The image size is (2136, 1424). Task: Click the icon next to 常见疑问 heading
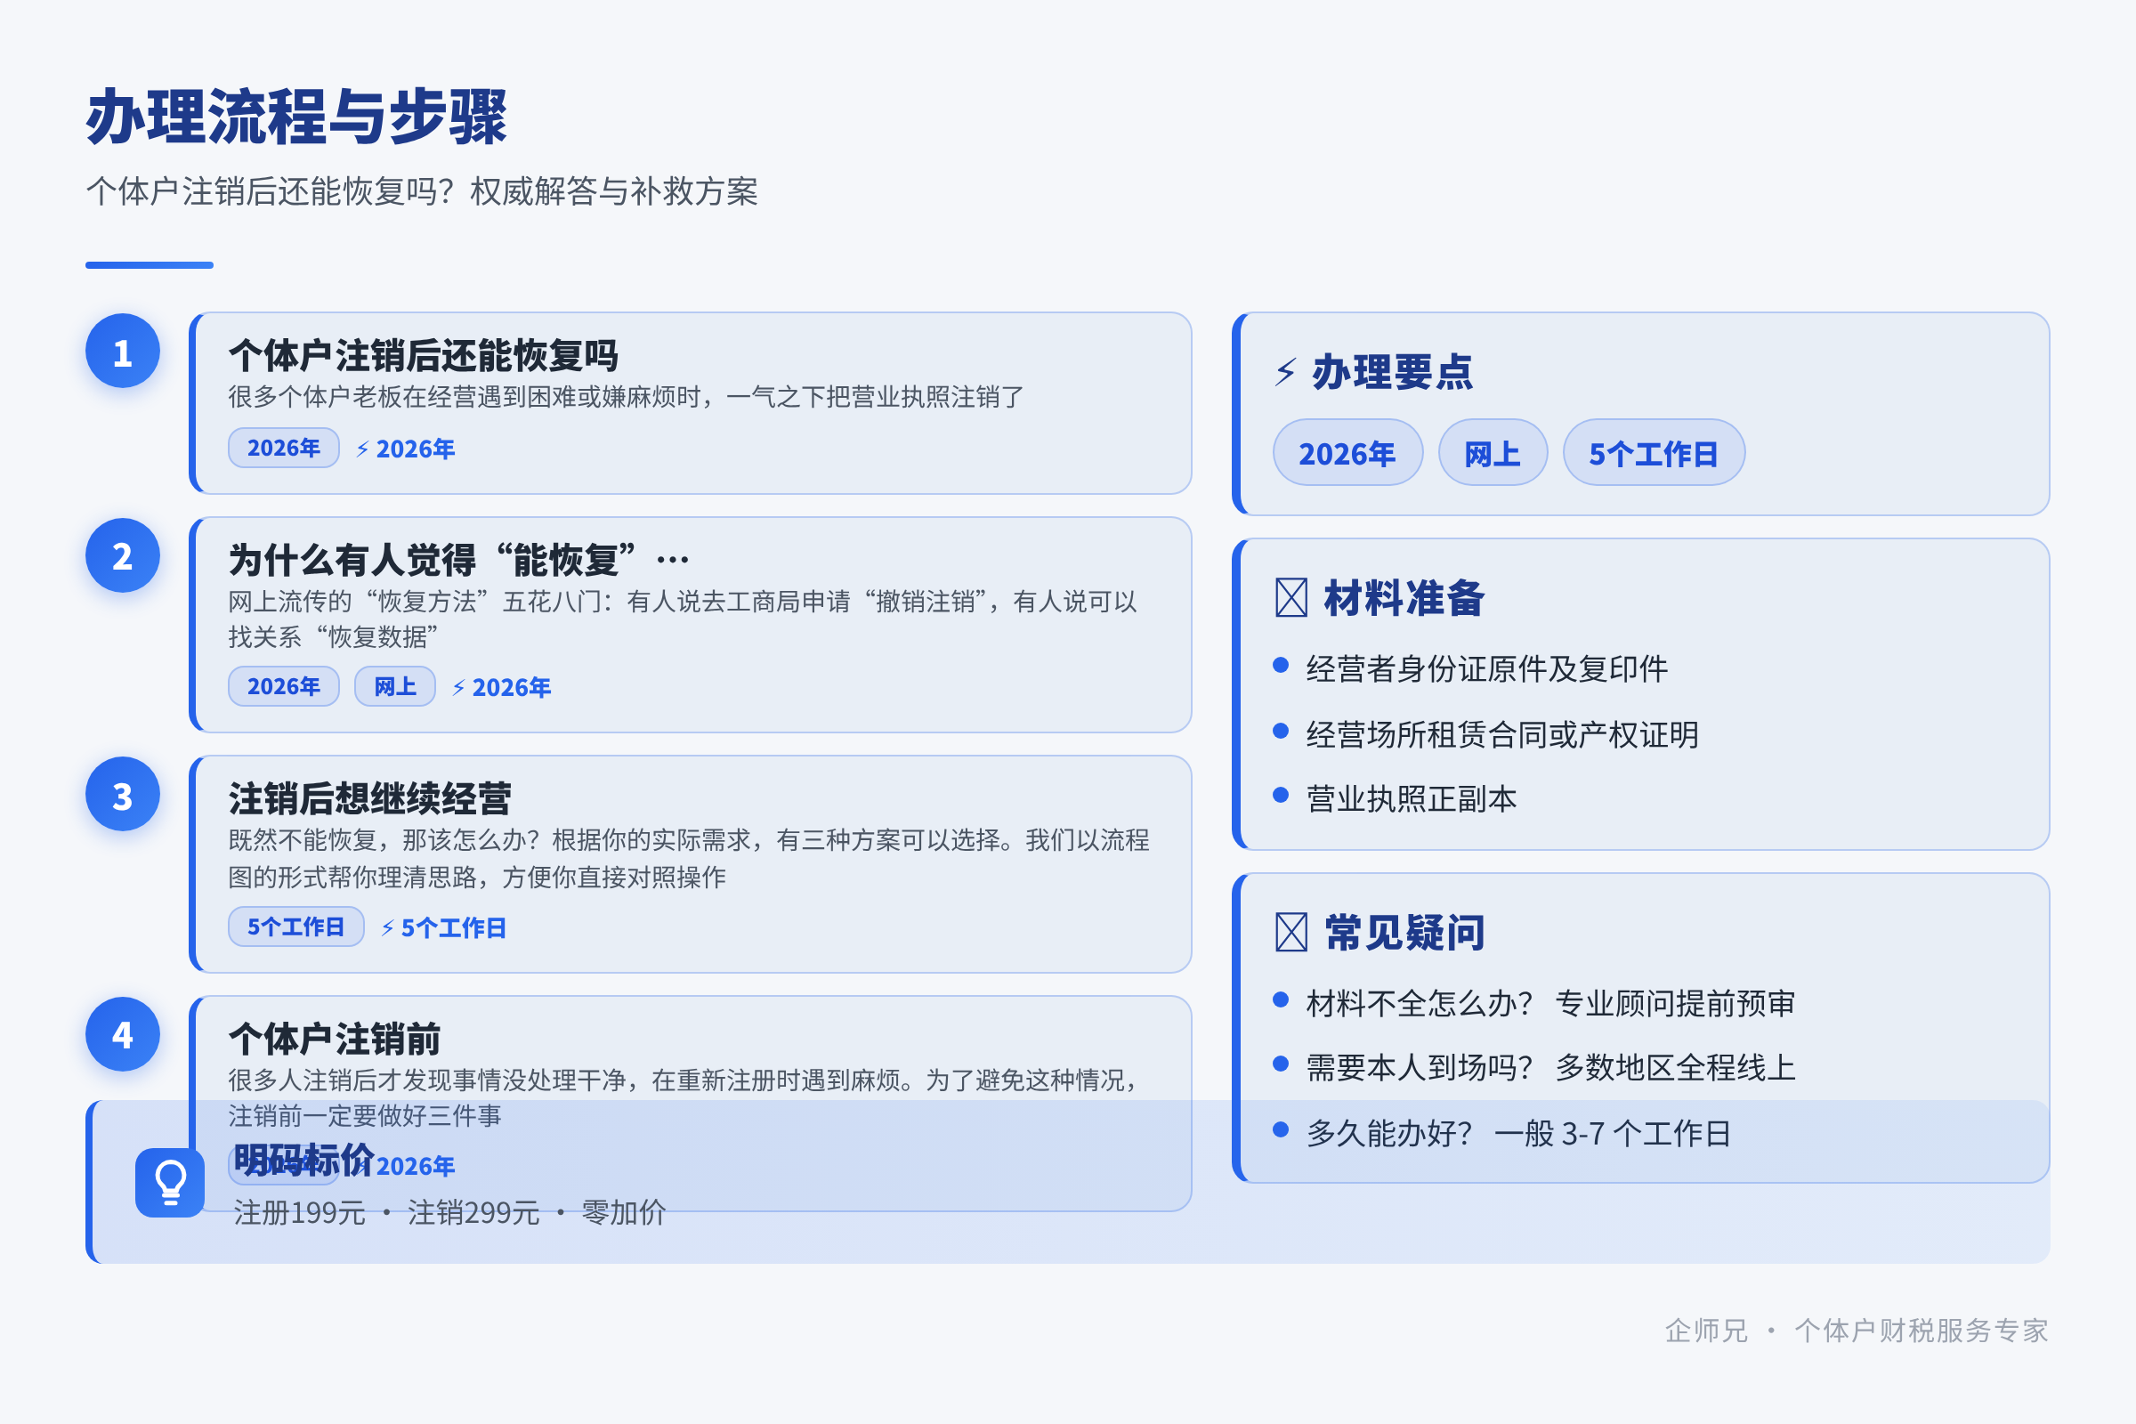[x=1291, y=932]
